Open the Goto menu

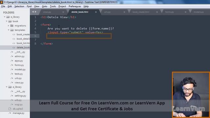45,7
